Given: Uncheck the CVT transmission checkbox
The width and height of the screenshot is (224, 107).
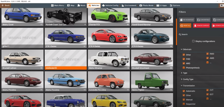Looking at the screenshot, I should pyautogui.click(x=207, y=90).
